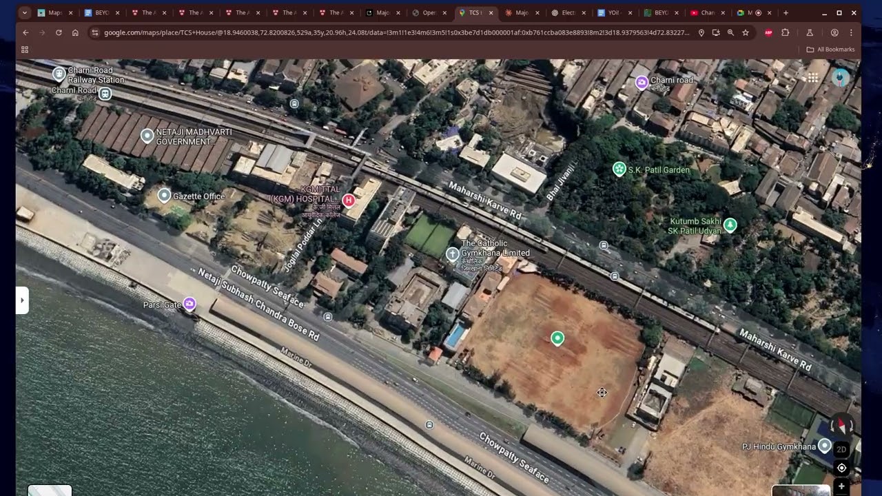882x496 pixels.
Task: Select the Netaji Madhvarti Government pin
Action: point(147,136)
